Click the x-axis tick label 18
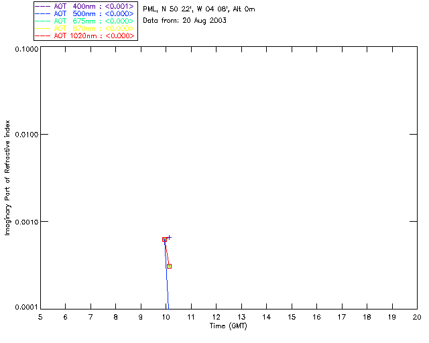 367,317
